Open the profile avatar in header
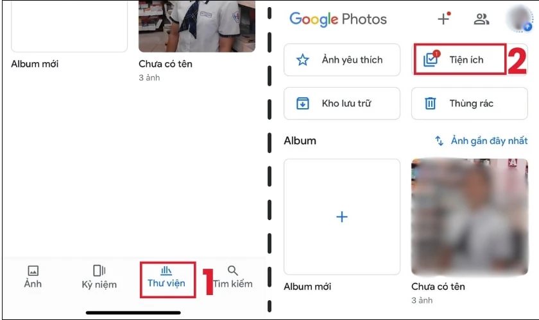Image resolution: width=539 pixels, height=320 pixels. [519, 19]
